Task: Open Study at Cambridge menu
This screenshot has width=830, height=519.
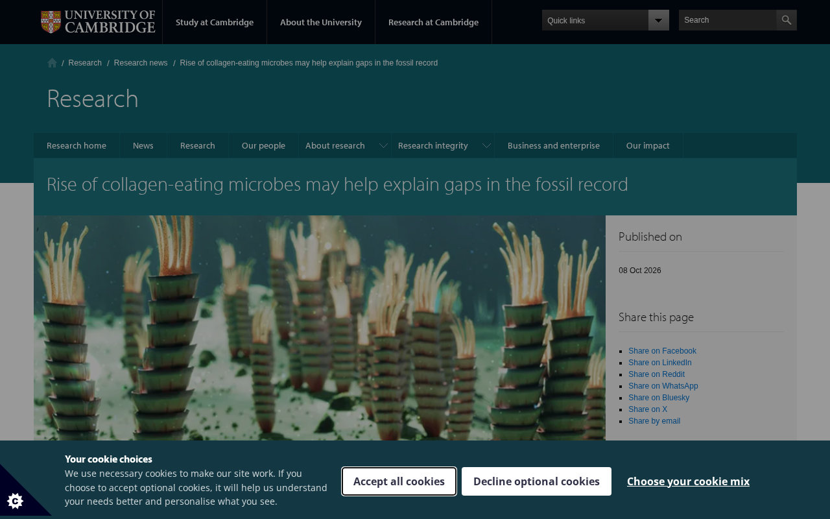Action: (x=215, y=22)
